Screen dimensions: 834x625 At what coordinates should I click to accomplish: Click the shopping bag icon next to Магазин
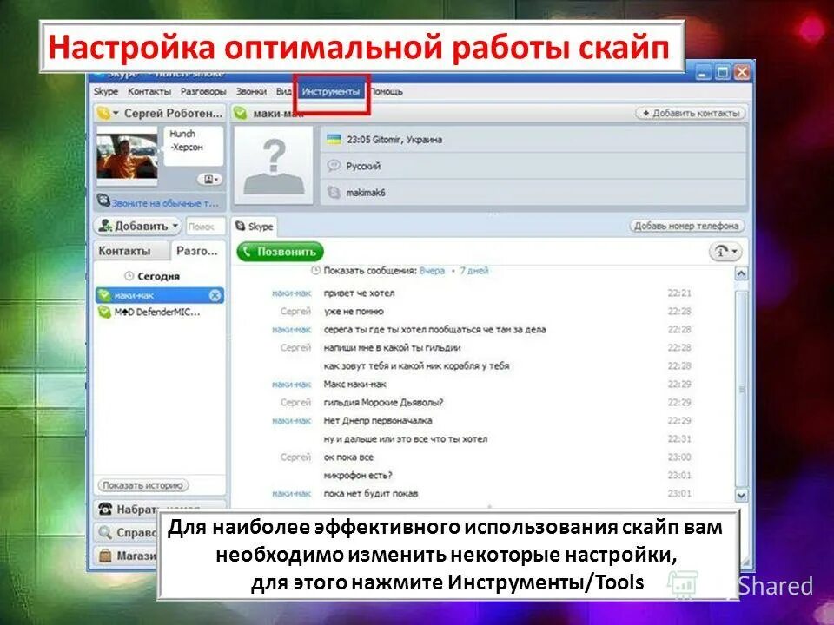point(105,556)
